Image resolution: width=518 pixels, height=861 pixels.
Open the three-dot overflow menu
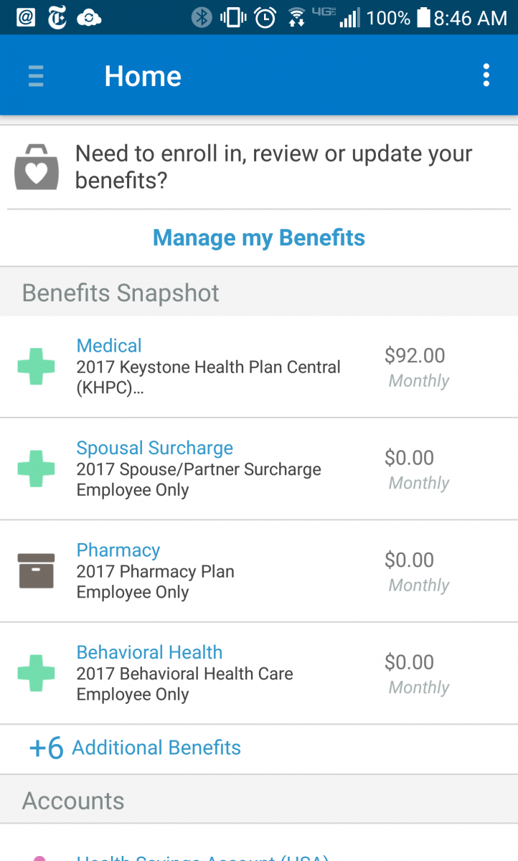(486, 75)
